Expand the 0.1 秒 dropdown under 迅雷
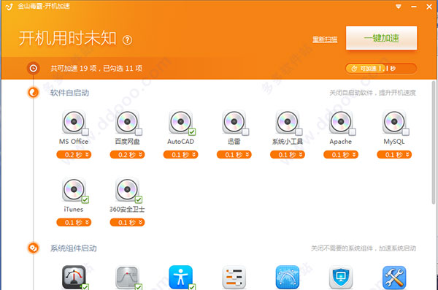The image size is (438, 290). pyautogui.click(x=234, y=155)
